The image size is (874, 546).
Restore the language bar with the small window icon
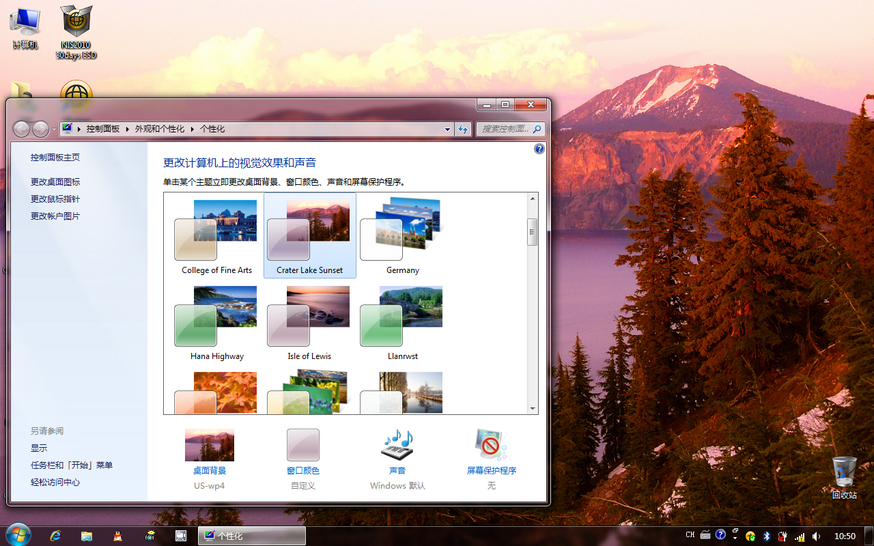tap(735, 530)
